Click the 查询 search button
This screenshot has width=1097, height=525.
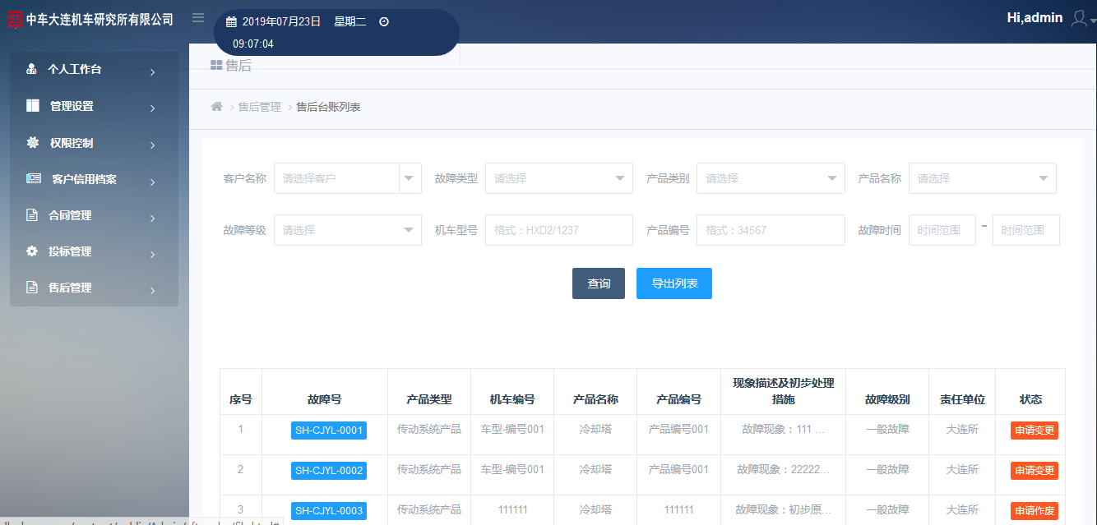pos(599,283)
